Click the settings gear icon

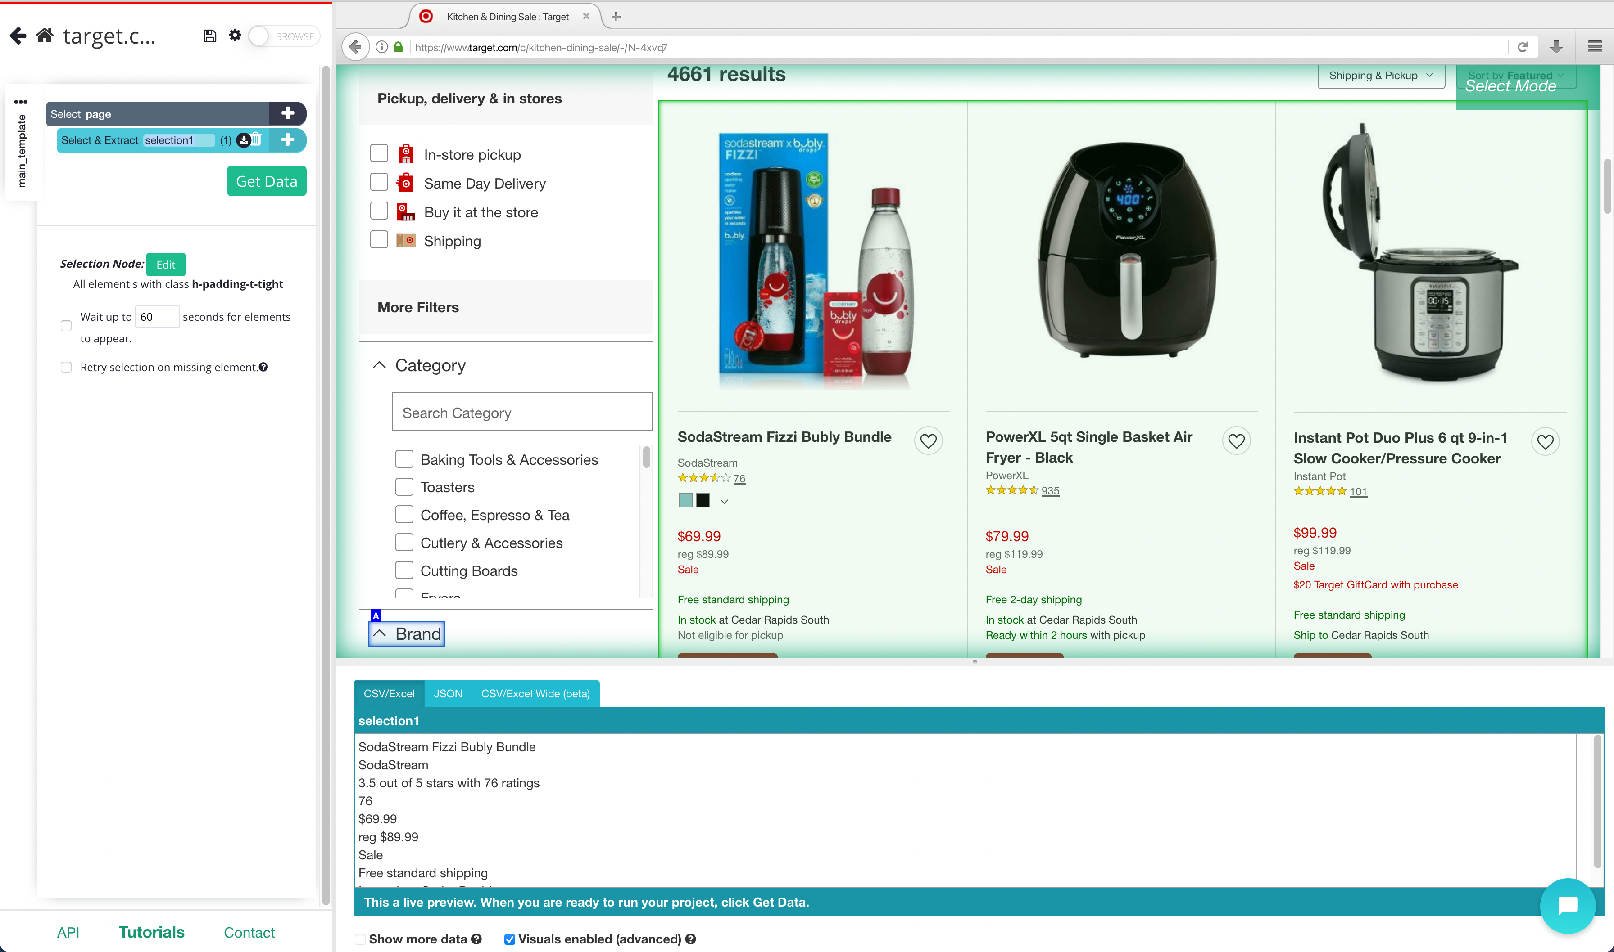tap(235, 35)
